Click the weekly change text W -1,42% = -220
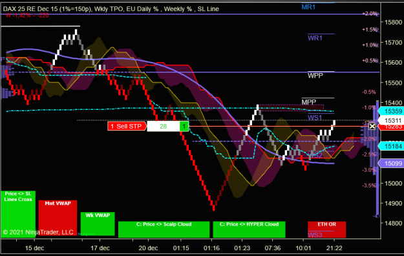This screenshot has width=404, height=256. (x=27, y=16)
